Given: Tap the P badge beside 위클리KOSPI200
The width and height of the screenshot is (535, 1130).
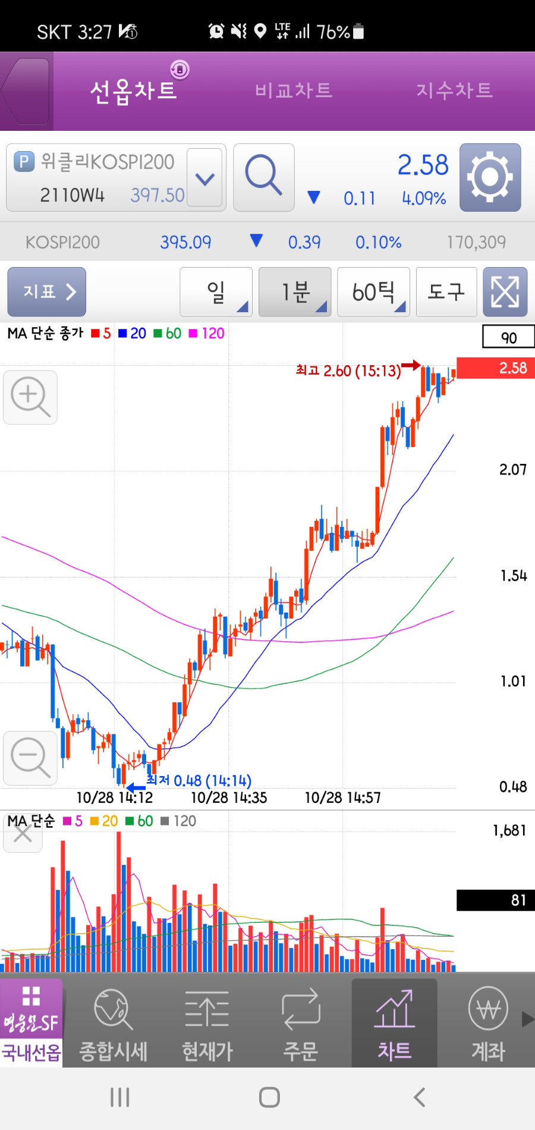Looking at the screenshot, I should coord(24,162).
